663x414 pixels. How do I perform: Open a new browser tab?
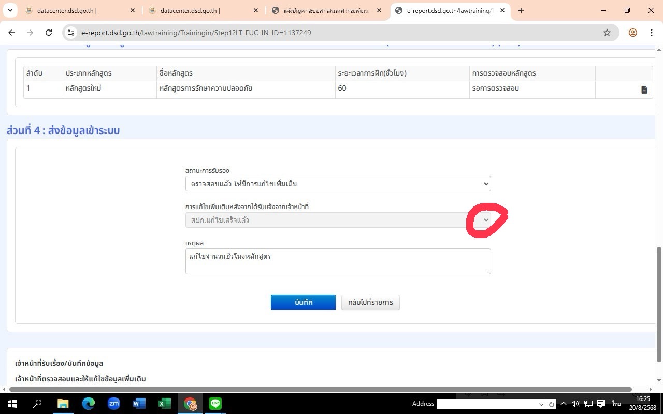521,10
